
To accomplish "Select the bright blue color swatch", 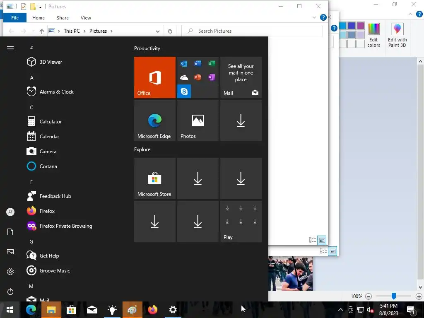I will (342, 25).
